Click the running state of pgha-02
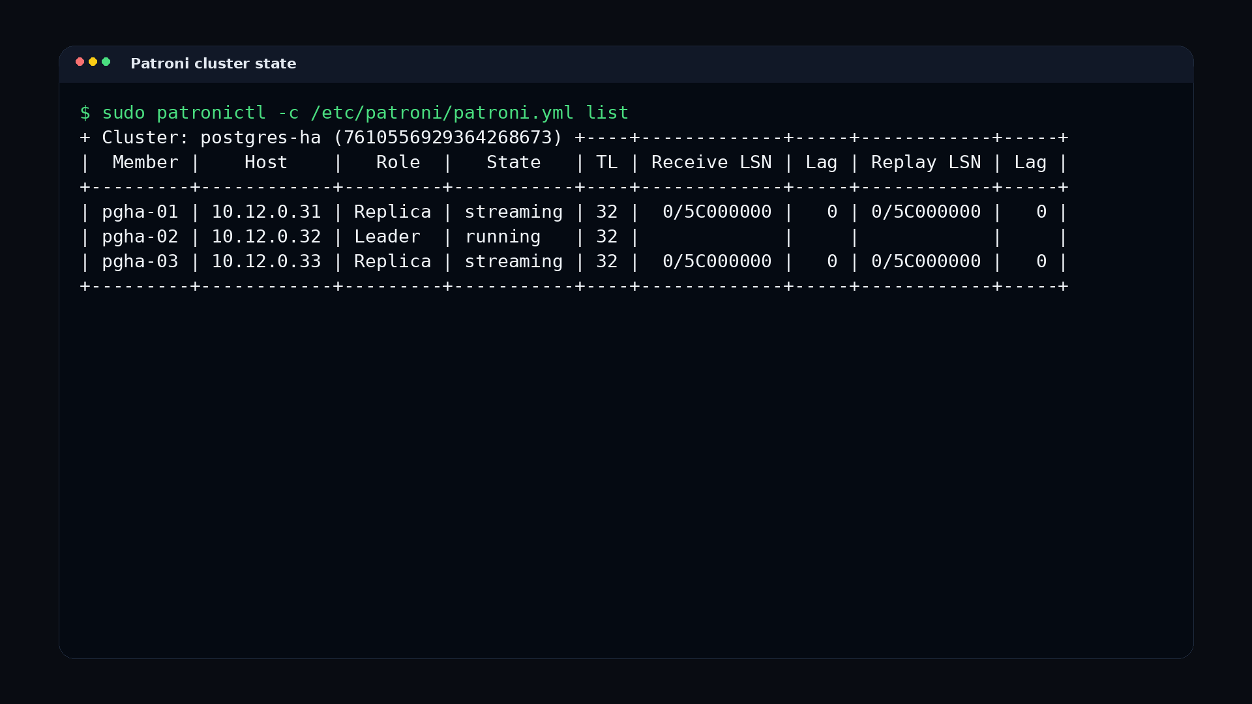1252x704 pixels. tap(503, 237)
